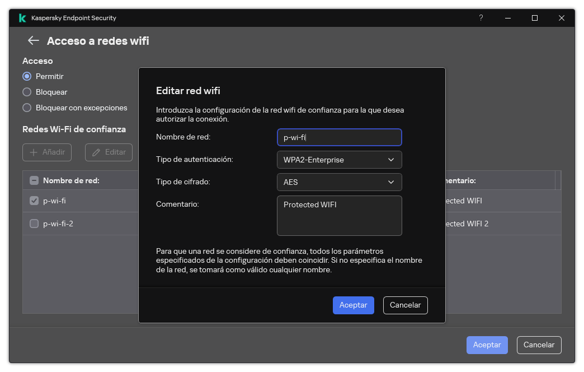Open the Tipo de autenticación dropdown
Image resolution: width=584 pixels, height=372 pixels.
pyautogui.click(x=339, y=160)
